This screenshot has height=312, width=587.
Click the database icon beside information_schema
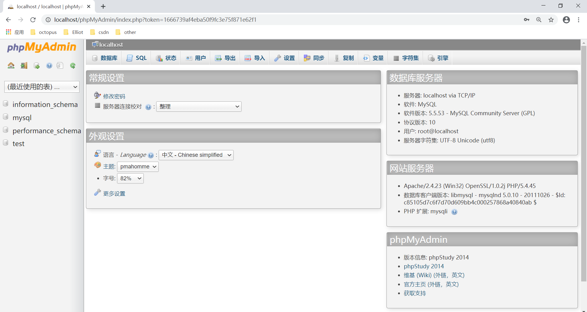pos(6,104)
